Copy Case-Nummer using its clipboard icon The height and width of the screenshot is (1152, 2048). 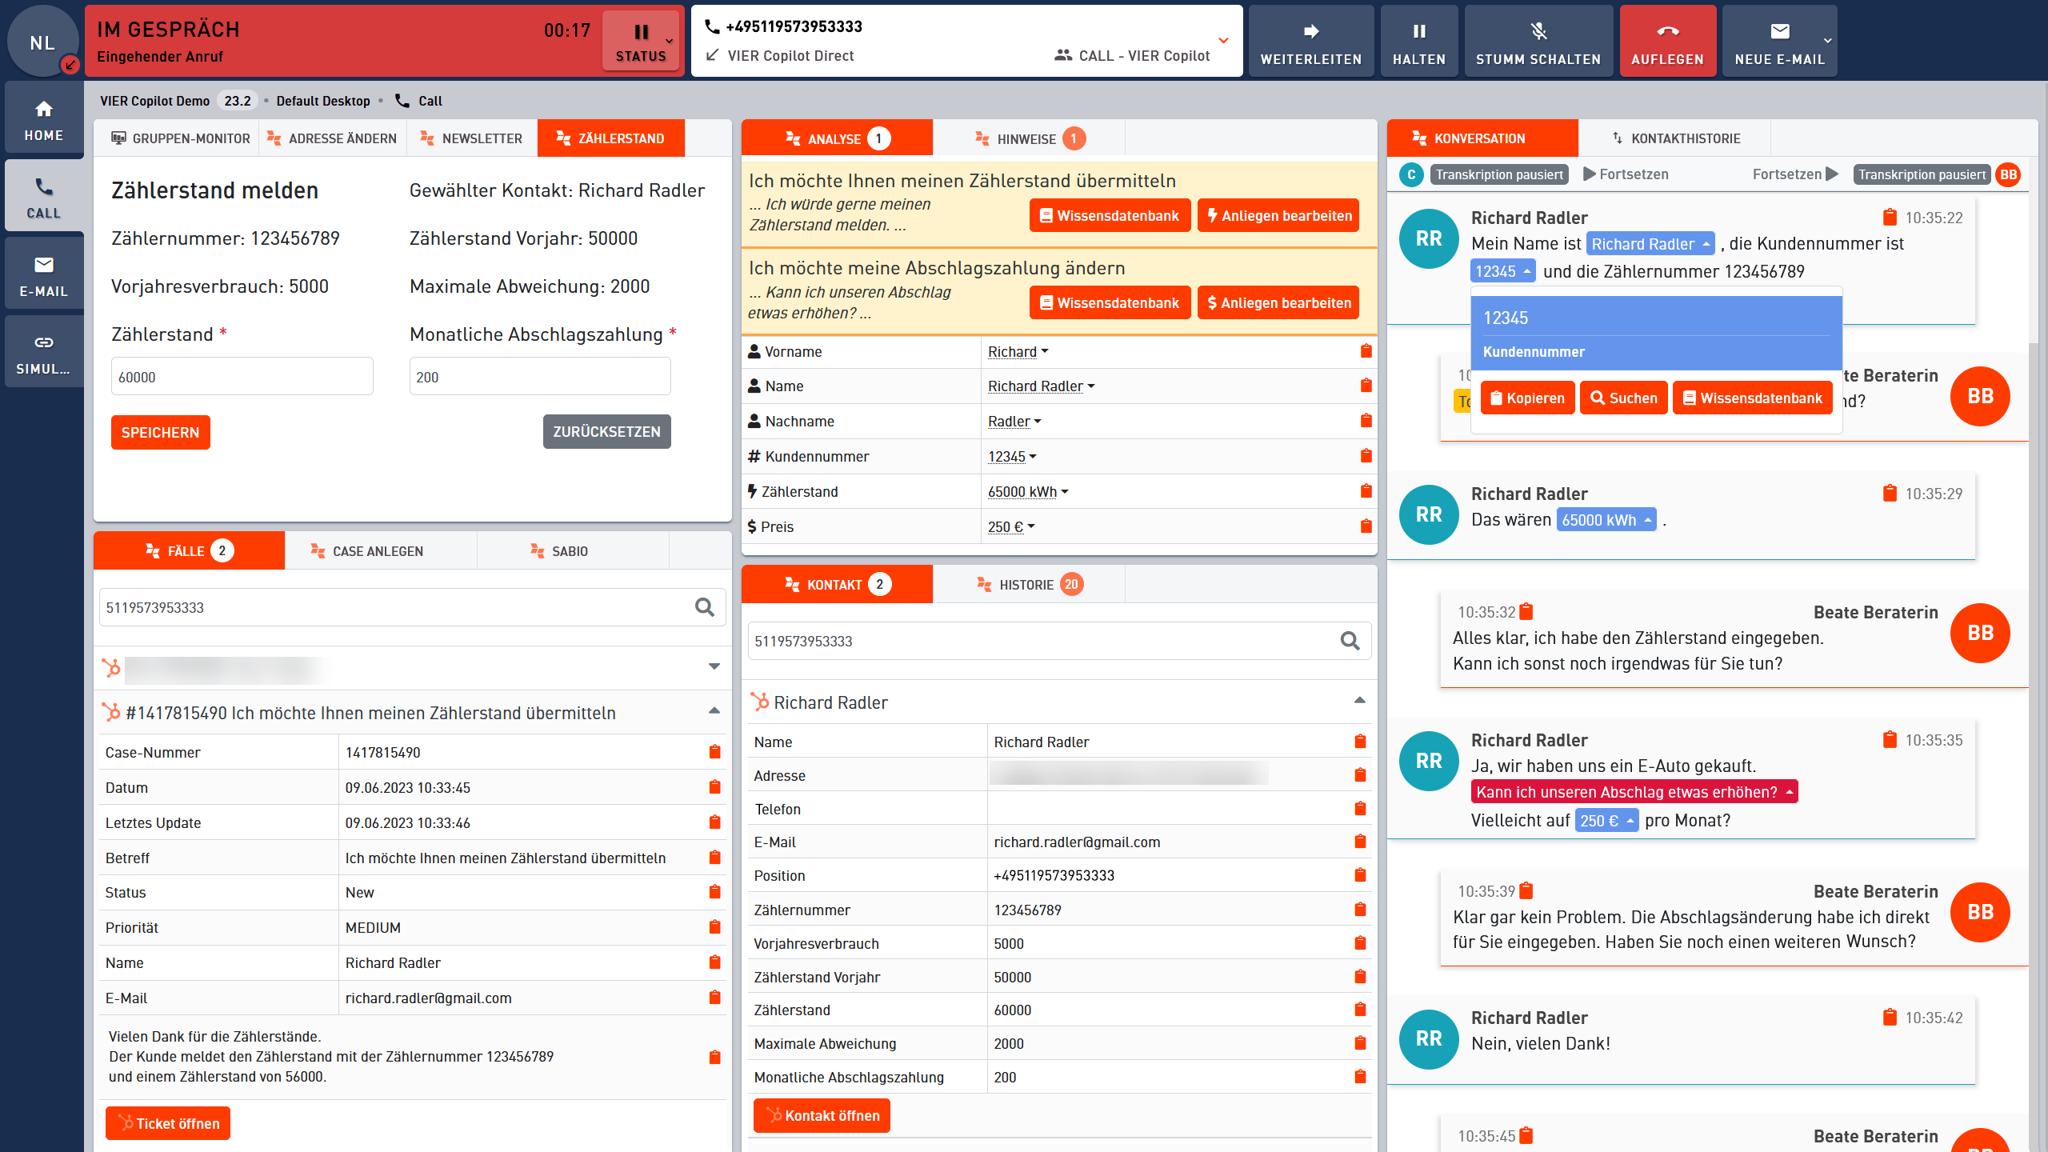(714, 752)
